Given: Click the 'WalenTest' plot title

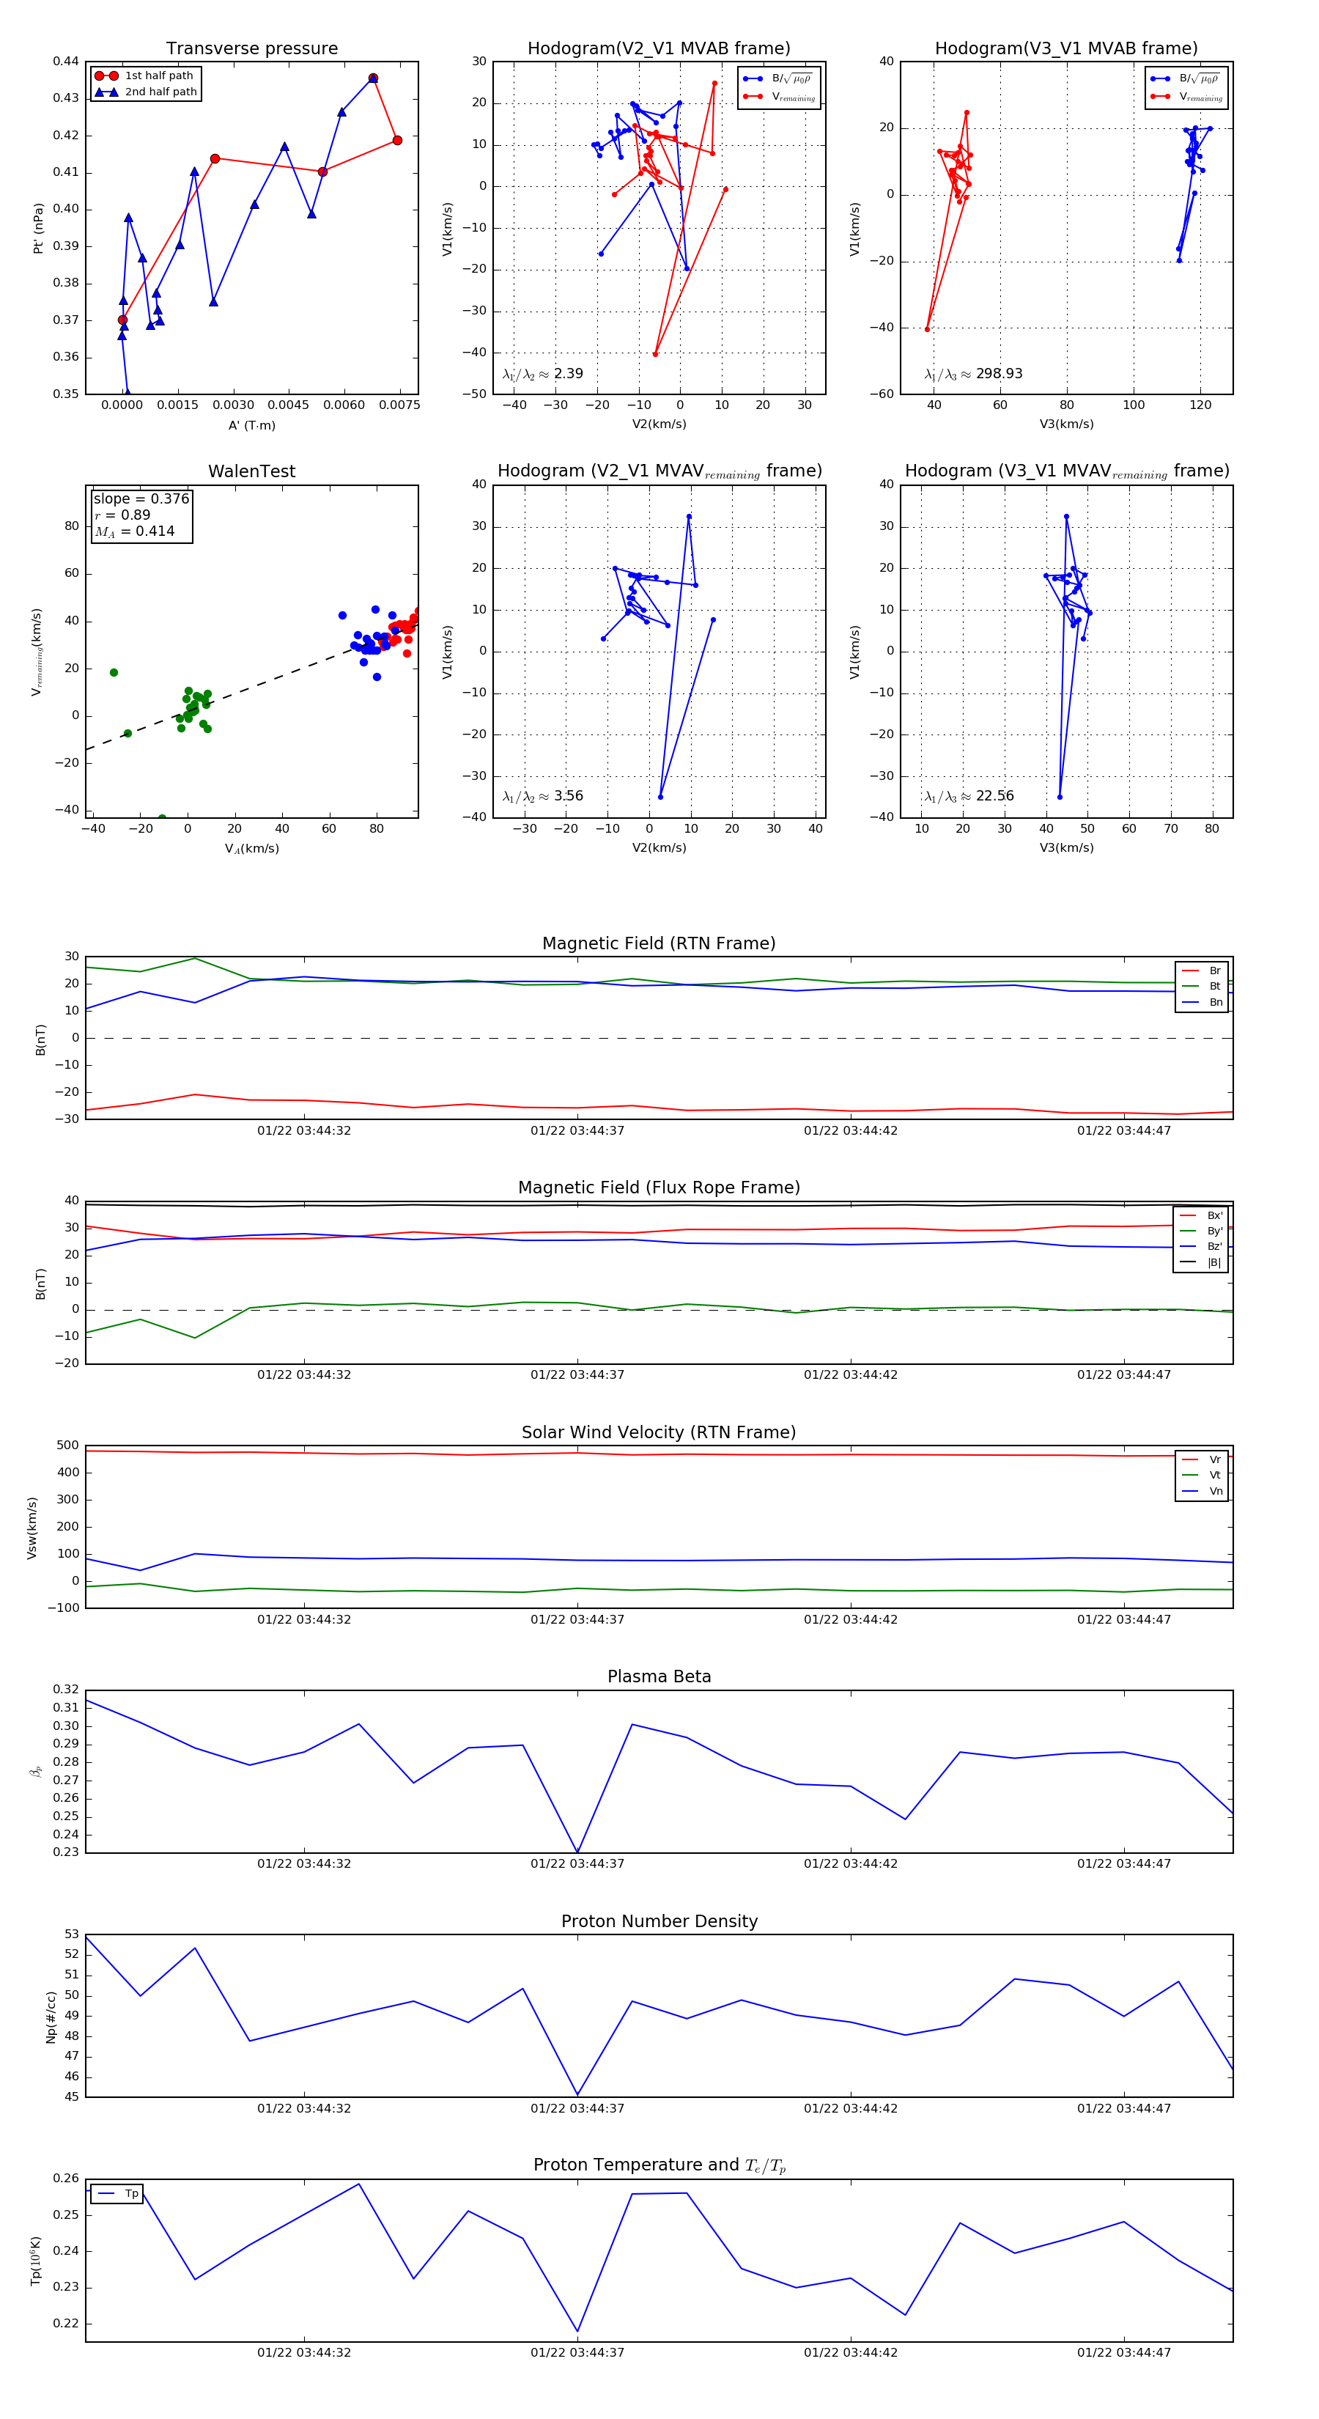Looking at the screenshot, I should pyautogui.click(x=251, y=471).
